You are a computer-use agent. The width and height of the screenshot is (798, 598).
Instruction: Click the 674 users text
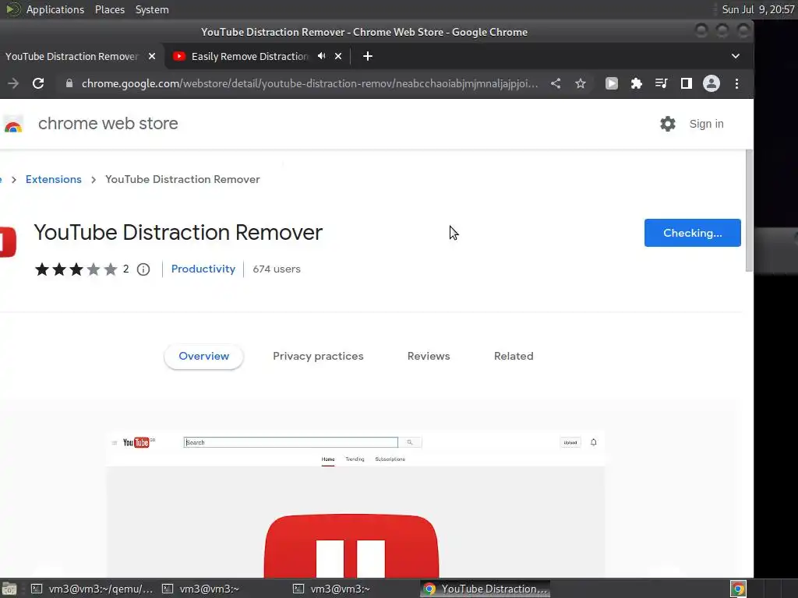point(277,269)
